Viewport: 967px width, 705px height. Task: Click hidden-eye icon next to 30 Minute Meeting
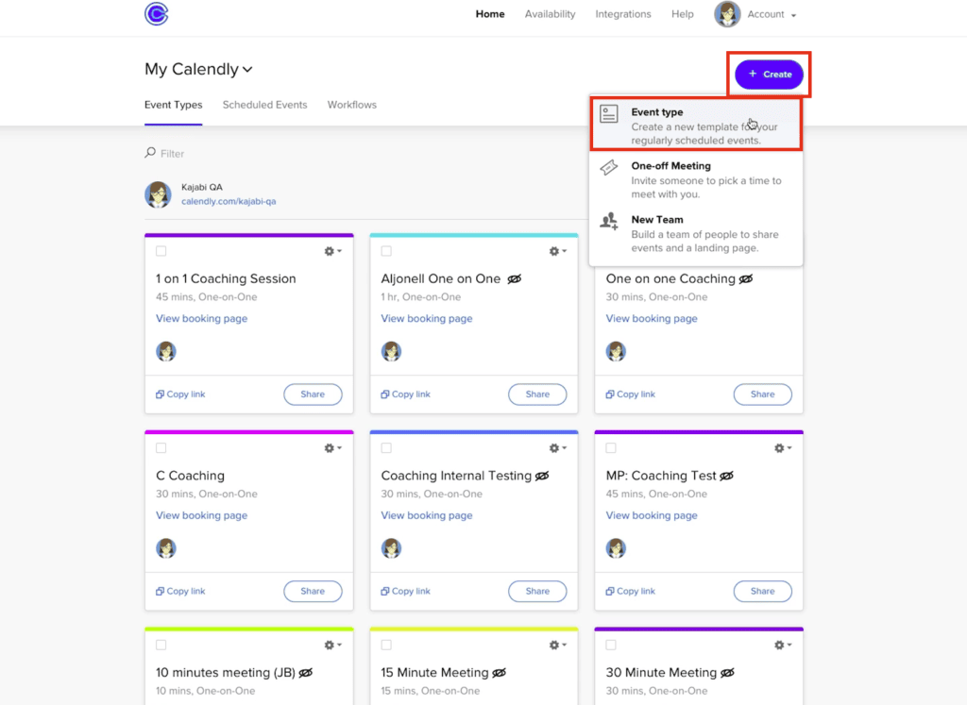tap(727, 673)
